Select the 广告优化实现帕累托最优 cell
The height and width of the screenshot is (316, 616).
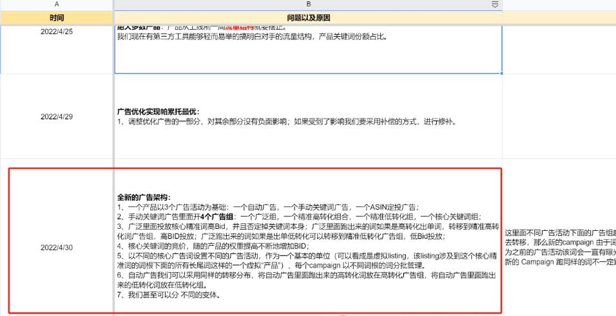click(x=308, y=117)
